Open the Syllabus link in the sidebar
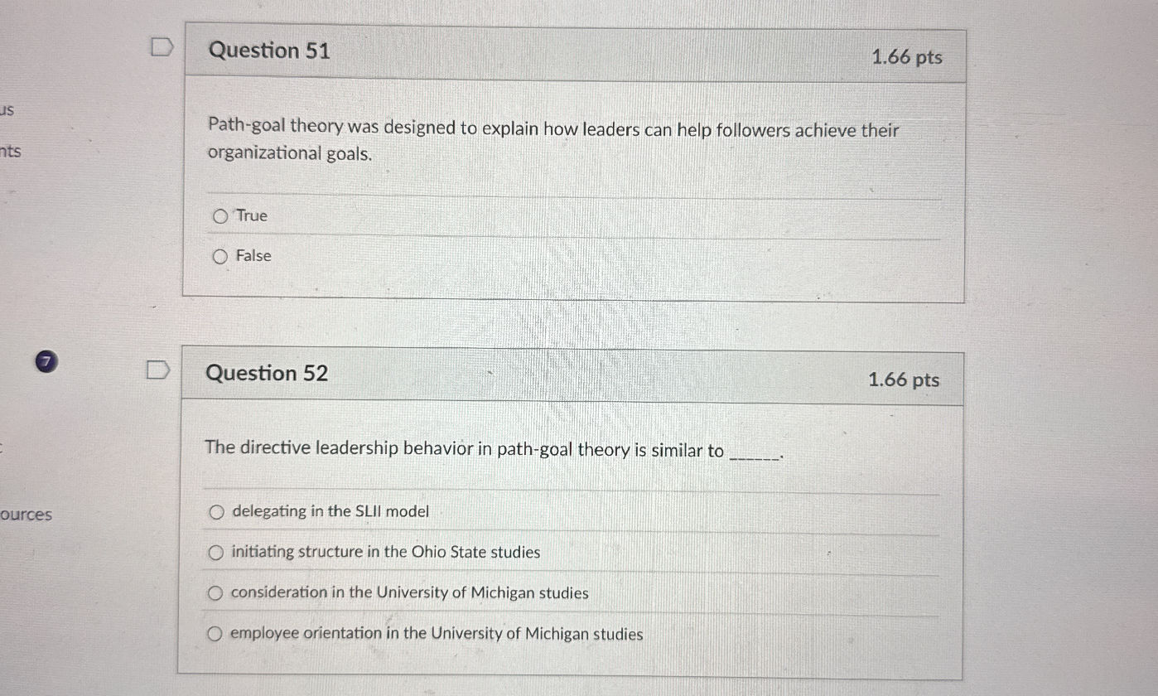 click(8, 110)
